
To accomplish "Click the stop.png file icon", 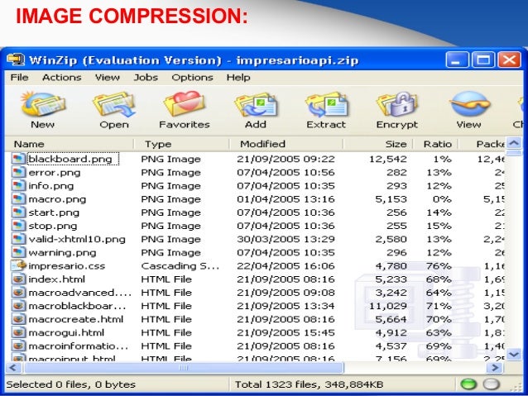I will point(18,226).
